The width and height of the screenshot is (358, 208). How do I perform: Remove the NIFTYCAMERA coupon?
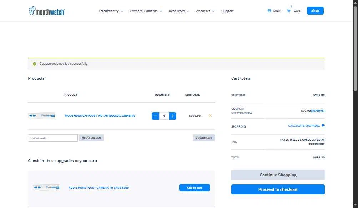(318, 111)
